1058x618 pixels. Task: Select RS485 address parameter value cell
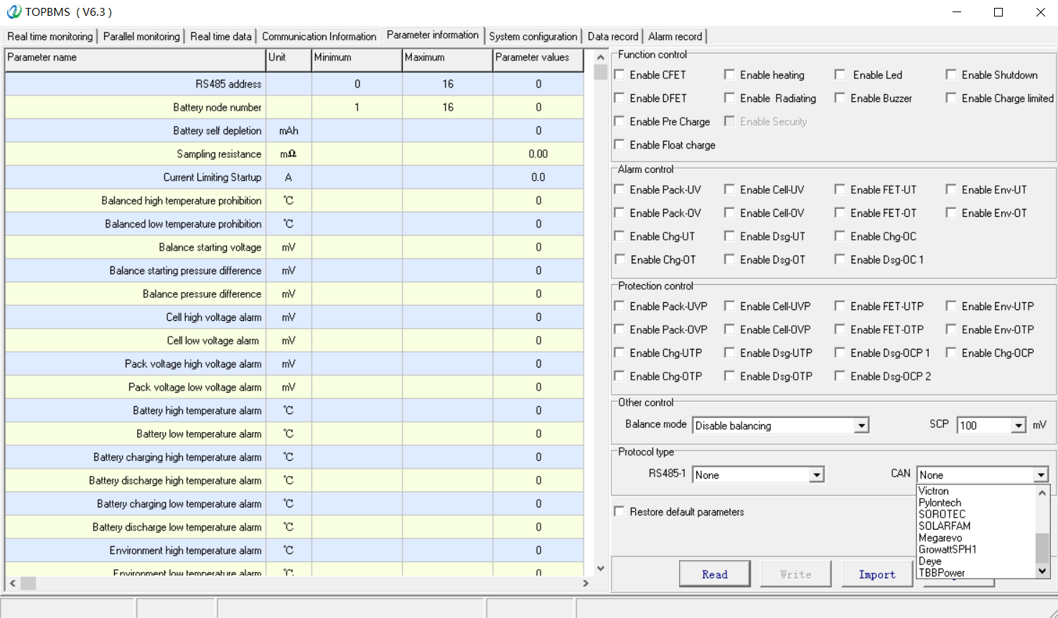click(538, 84)
